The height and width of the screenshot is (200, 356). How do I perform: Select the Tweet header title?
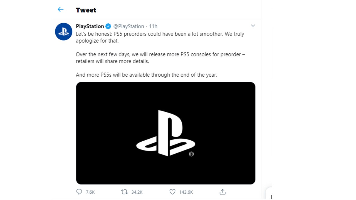86,10
